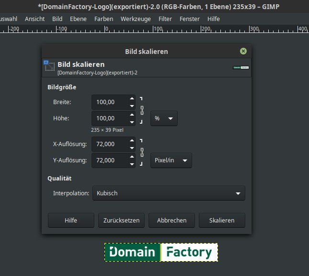Open the Interpolation Kubisch dropdown
This screenshot has width=309, height=276.
coord(169,193)
